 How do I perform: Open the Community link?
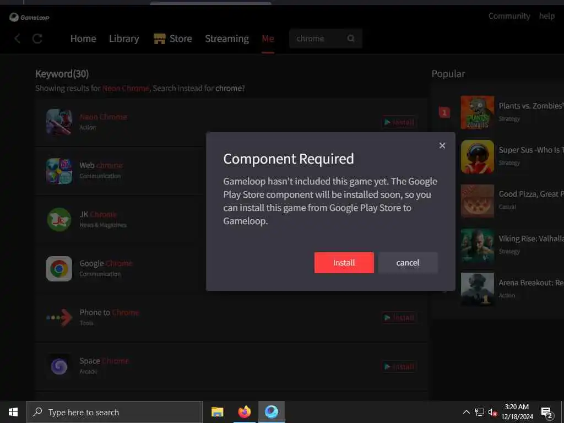pos(509,16)
